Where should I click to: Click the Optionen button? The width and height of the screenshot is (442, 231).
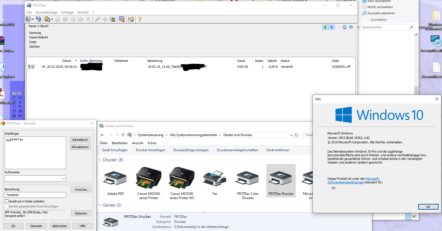coord(81,213)
